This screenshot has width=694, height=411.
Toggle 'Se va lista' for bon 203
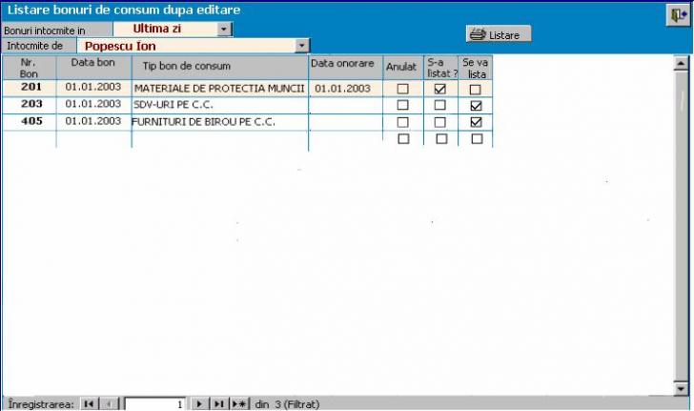tap(476, 105)
